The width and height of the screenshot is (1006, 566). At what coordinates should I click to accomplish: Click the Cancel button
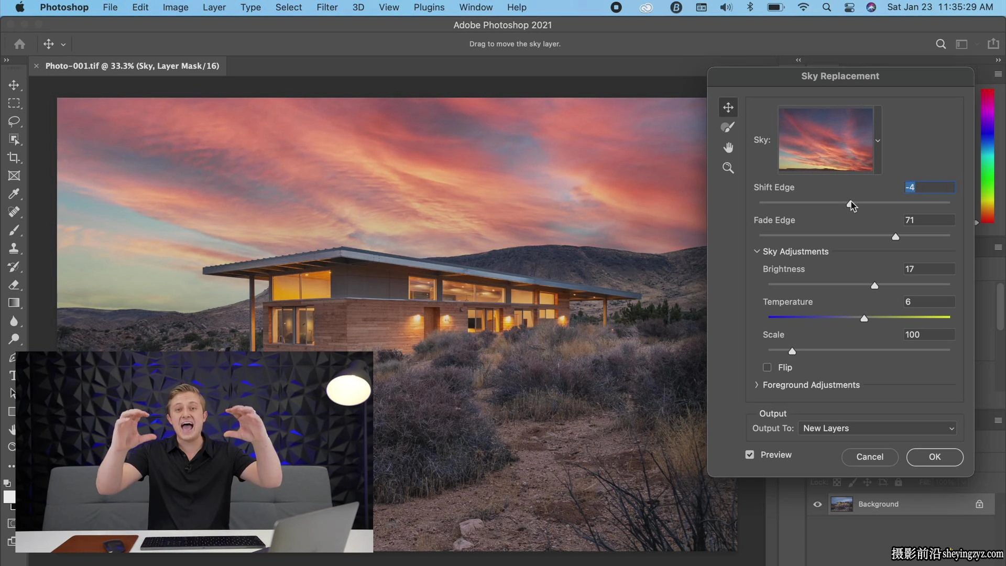click(870, 457)
